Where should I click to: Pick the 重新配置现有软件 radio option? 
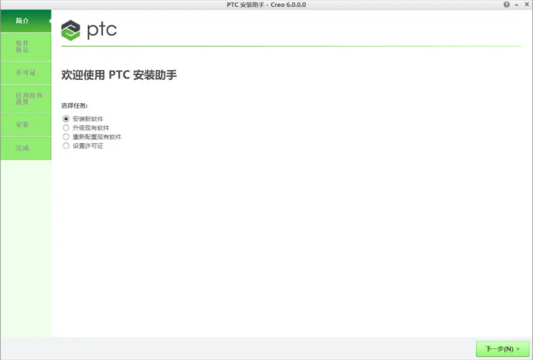click(66, 137)
